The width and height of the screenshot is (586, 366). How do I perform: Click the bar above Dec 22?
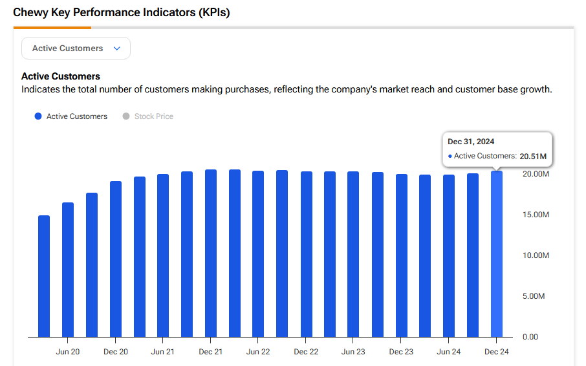[x=307, y=254]
